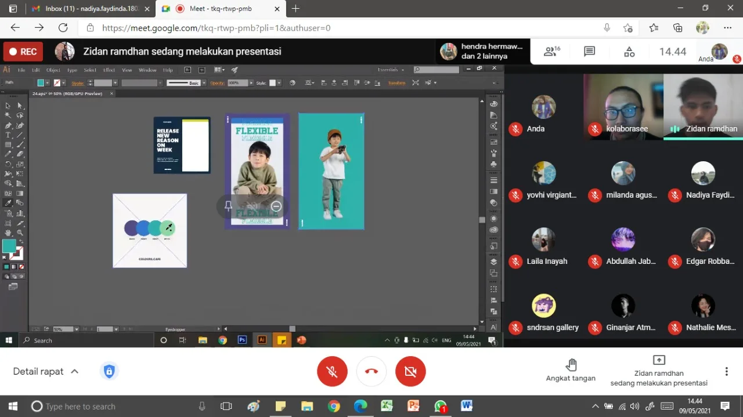This screenshot has height=417, width=743.
Task: Set paint mode to Gradient
Action: 13,267
